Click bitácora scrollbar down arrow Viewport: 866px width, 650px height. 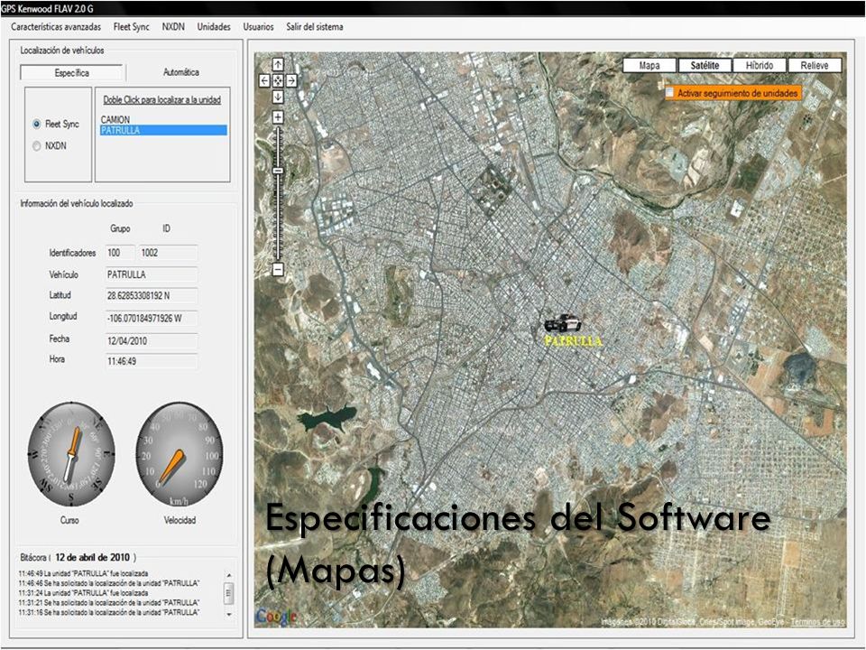[228, 614]
